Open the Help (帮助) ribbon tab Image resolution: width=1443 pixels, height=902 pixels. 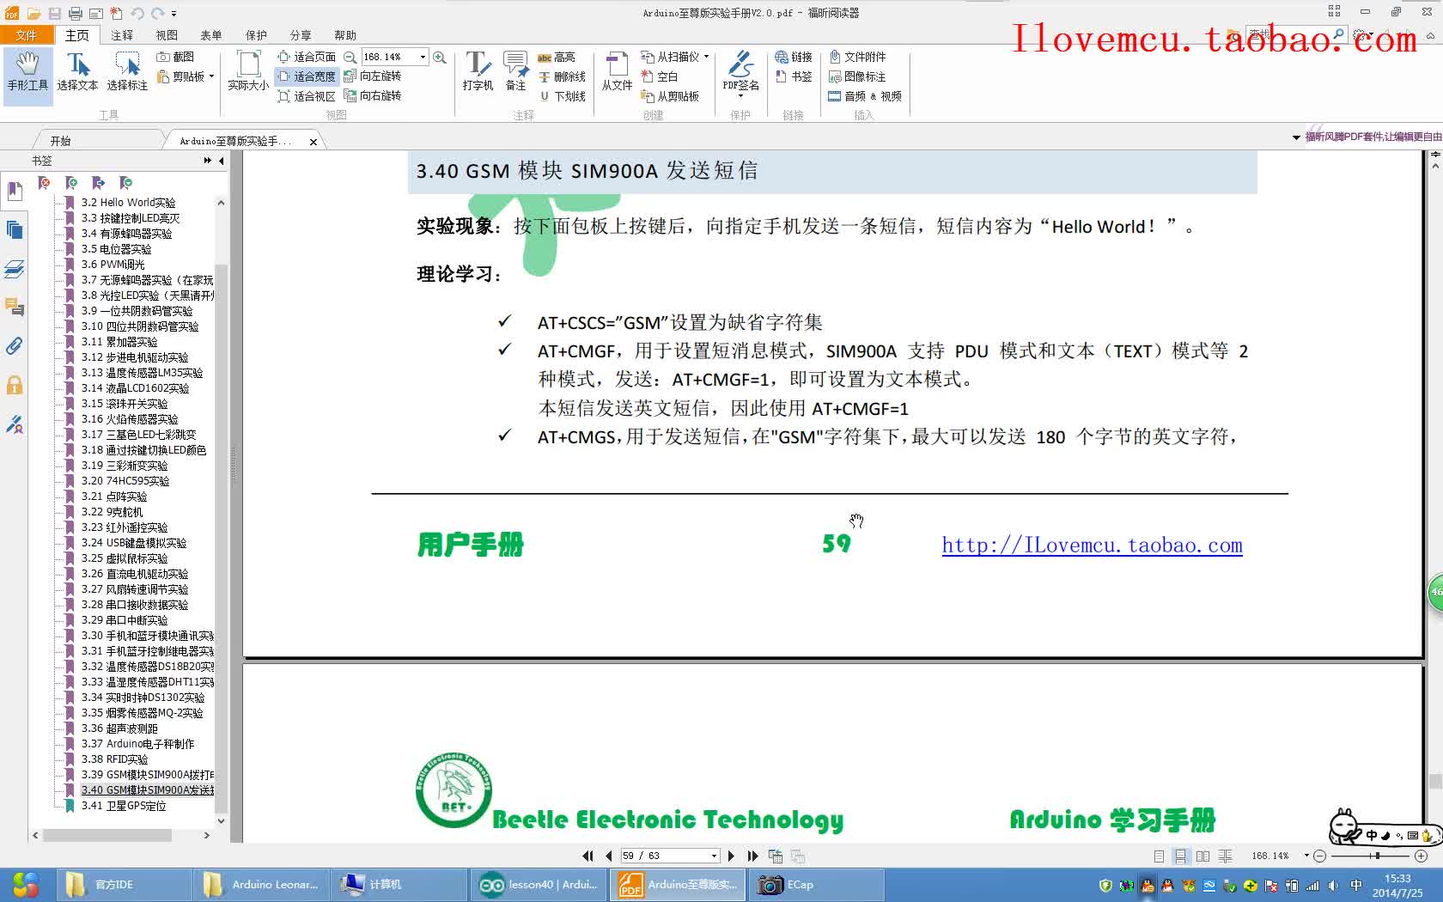[345, 35]
